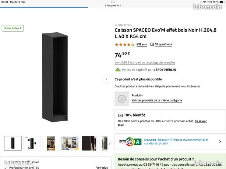Click the -10% bientôt loyalty card icon
Image resolution: width=226 pixels, height=169 pixels.
(x=120, y=115)
